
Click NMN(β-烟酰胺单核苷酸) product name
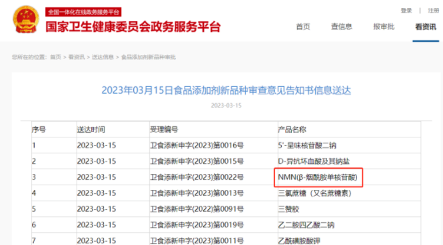coord(318,177)
